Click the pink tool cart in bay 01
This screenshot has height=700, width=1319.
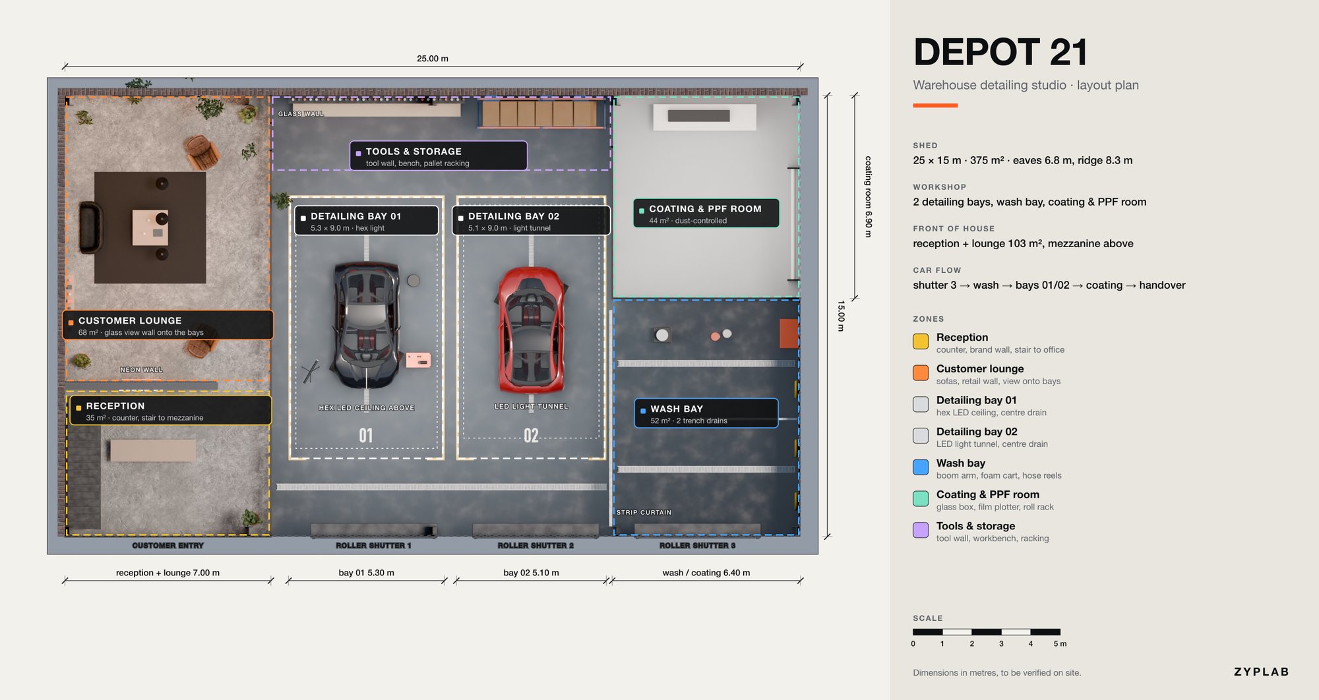tap(418, 360)
